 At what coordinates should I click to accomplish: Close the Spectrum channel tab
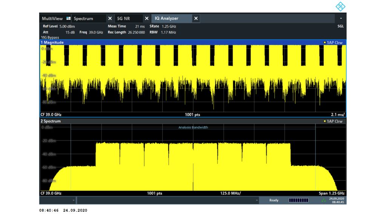click(x=110, y=18)
